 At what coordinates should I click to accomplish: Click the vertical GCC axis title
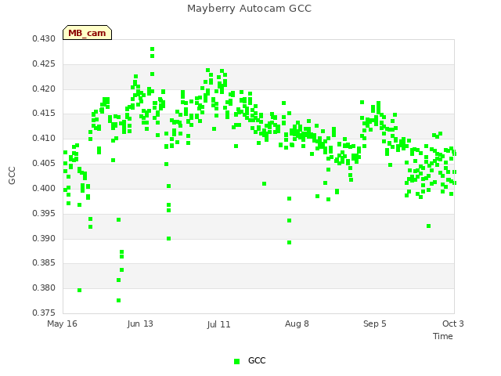pos(12,175)
